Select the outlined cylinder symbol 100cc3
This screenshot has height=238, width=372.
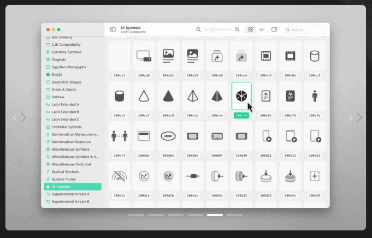(x=315, y=56)
